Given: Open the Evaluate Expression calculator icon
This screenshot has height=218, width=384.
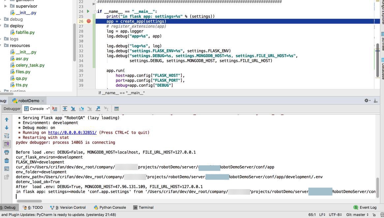Looking at the screenshot, I should click(x=117, y=109).
